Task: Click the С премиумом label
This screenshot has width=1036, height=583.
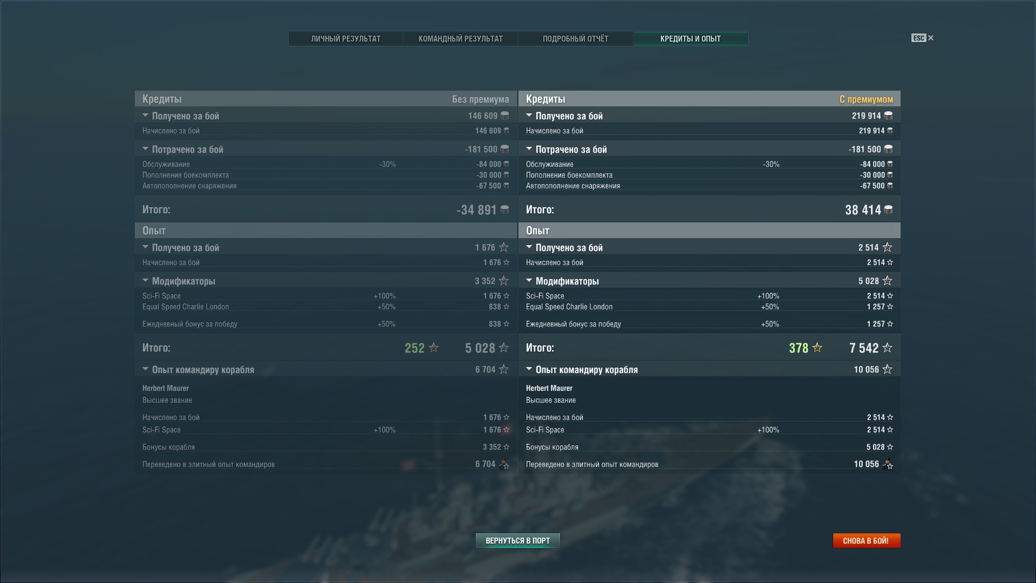Action: [x=866, y=99]
